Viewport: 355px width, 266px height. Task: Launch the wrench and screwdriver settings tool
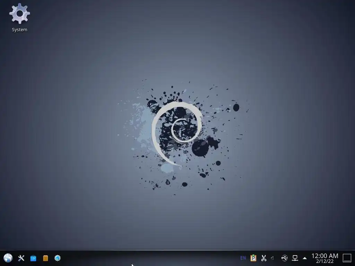[x=21, y=258]
